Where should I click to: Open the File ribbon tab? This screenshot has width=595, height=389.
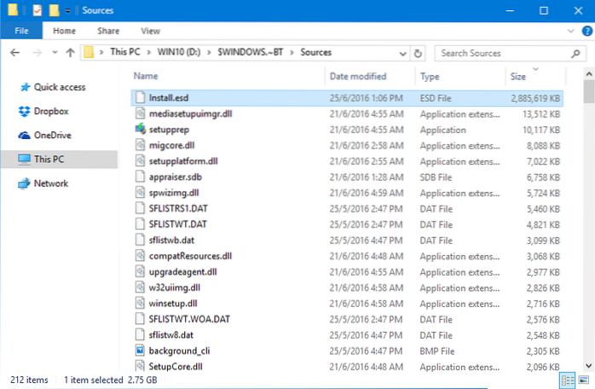(21, 31)
